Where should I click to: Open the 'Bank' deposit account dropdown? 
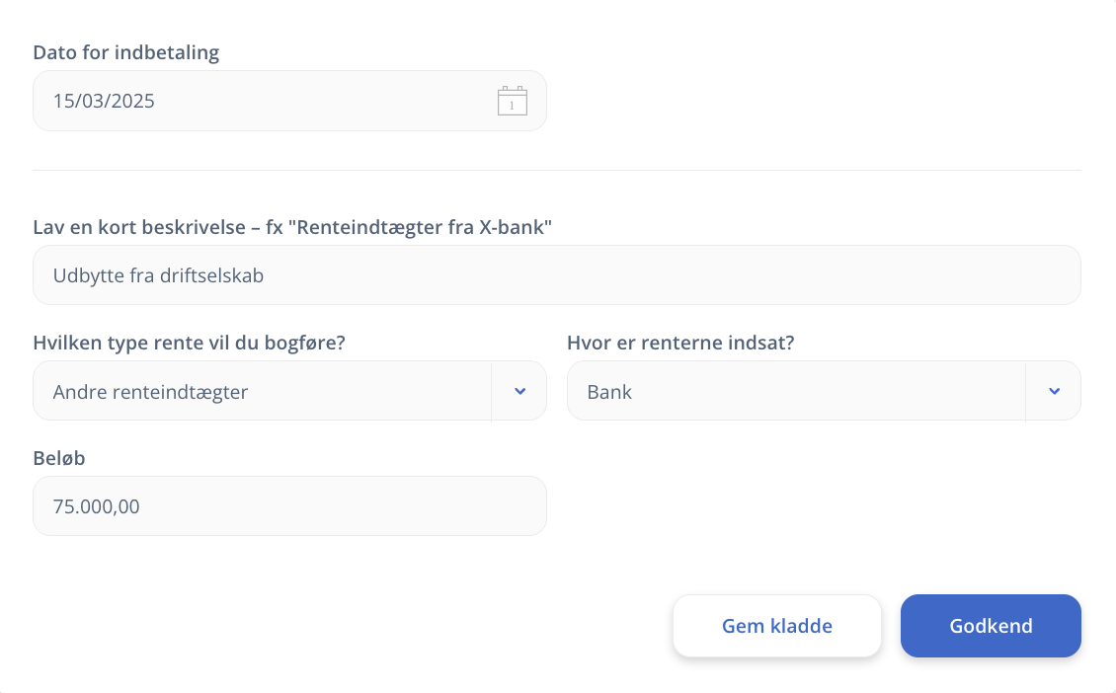tap(796, 391)
